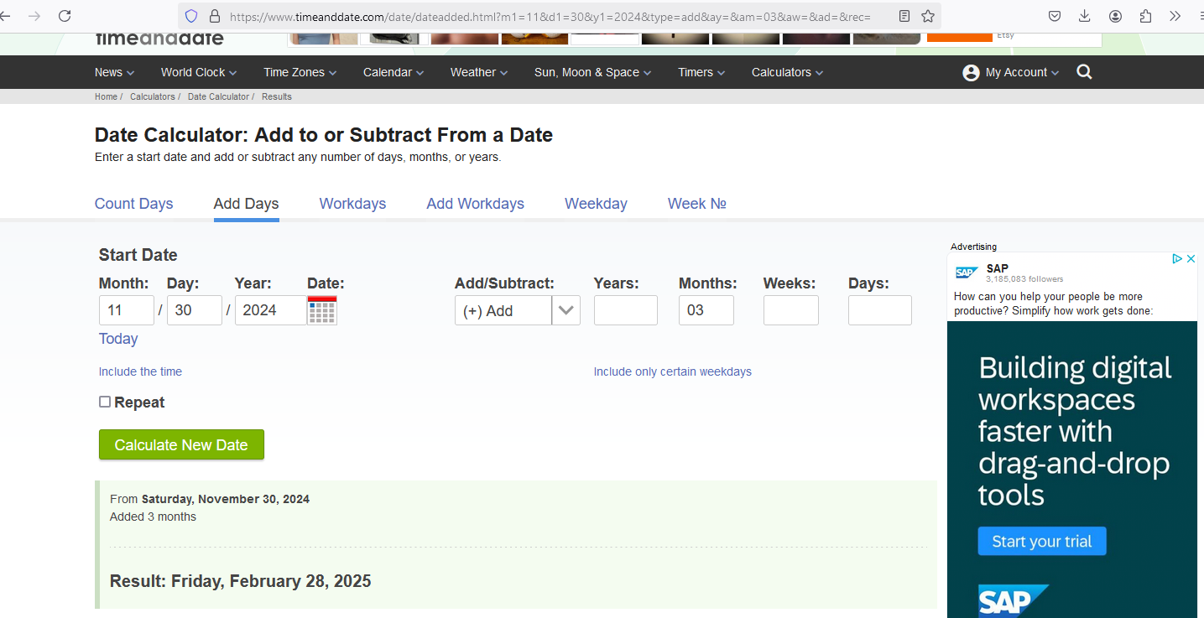The height and width of the screenshot is (618, 1204).
Task: Switch to the Workdays tab
Action: (x=352, y=204)
